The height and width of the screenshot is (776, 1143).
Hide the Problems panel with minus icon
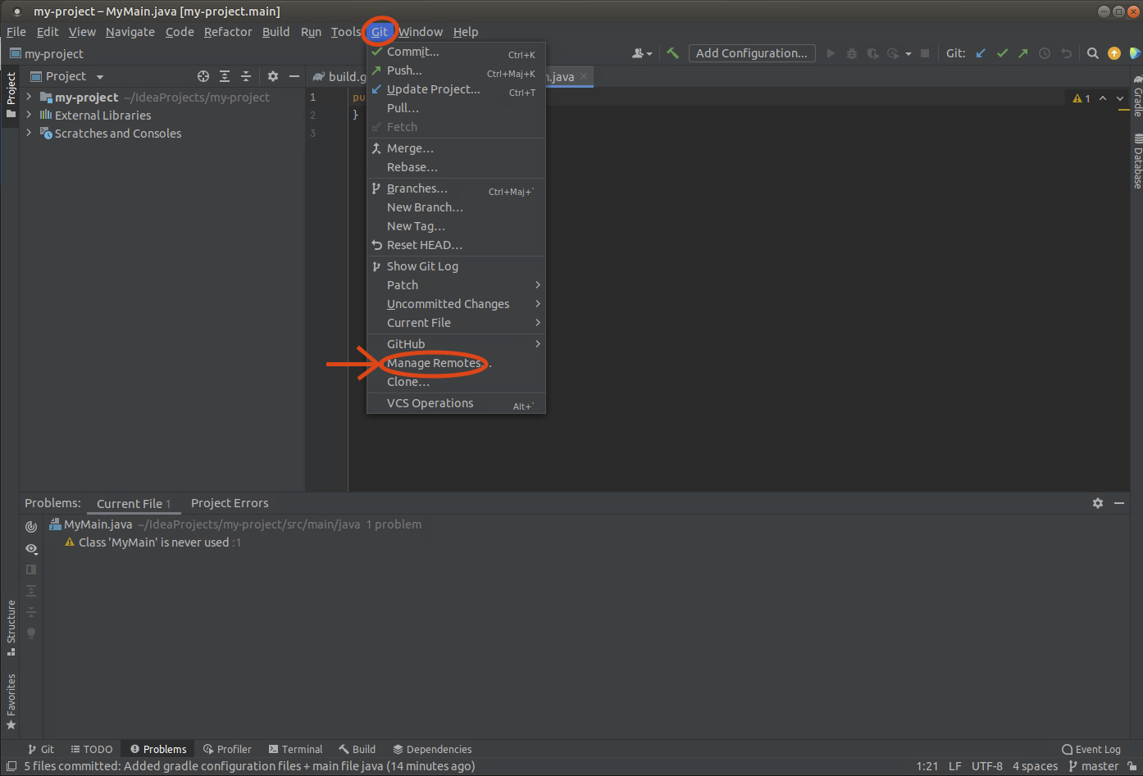(1119, 503)
